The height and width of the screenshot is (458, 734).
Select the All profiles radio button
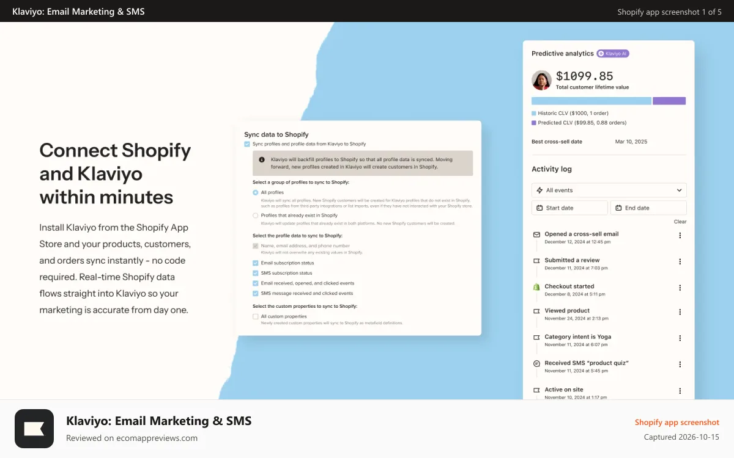[x=256, y=192]
